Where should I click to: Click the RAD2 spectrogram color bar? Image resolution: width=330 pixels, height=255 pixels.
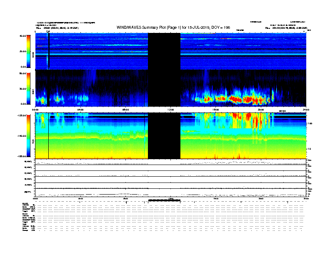[28, 51]
